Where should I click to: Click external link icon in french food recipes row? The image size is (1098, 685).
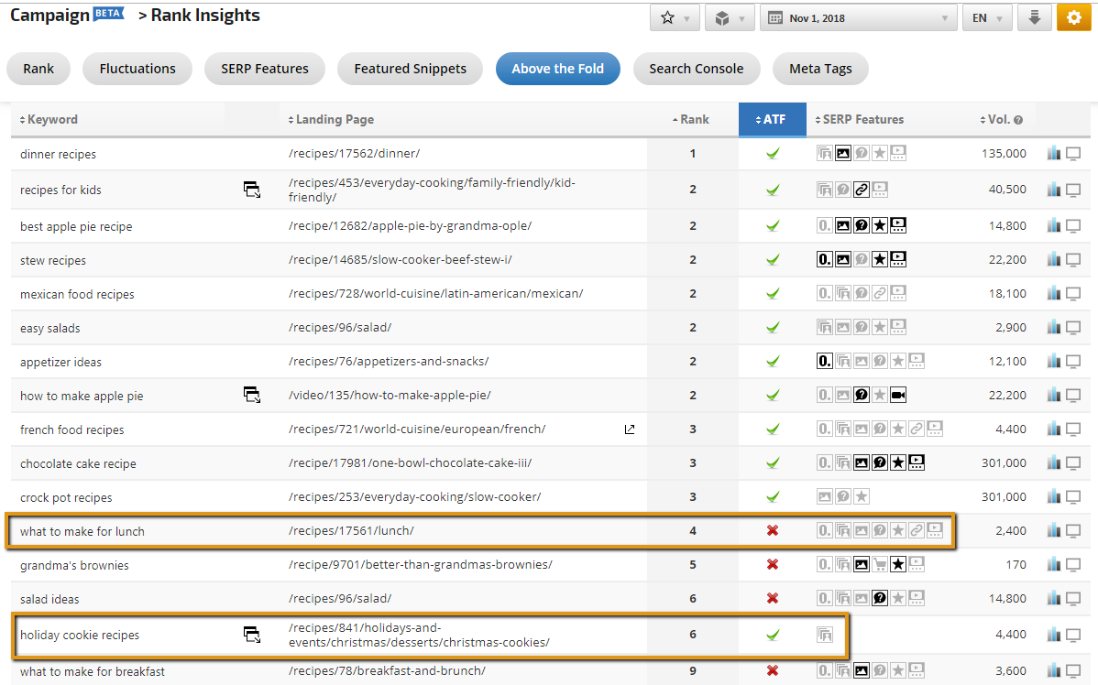pyautogui.click(x=630, y=429)
